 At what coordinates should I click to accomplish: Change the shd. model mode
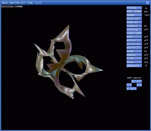tap(134, 11)
